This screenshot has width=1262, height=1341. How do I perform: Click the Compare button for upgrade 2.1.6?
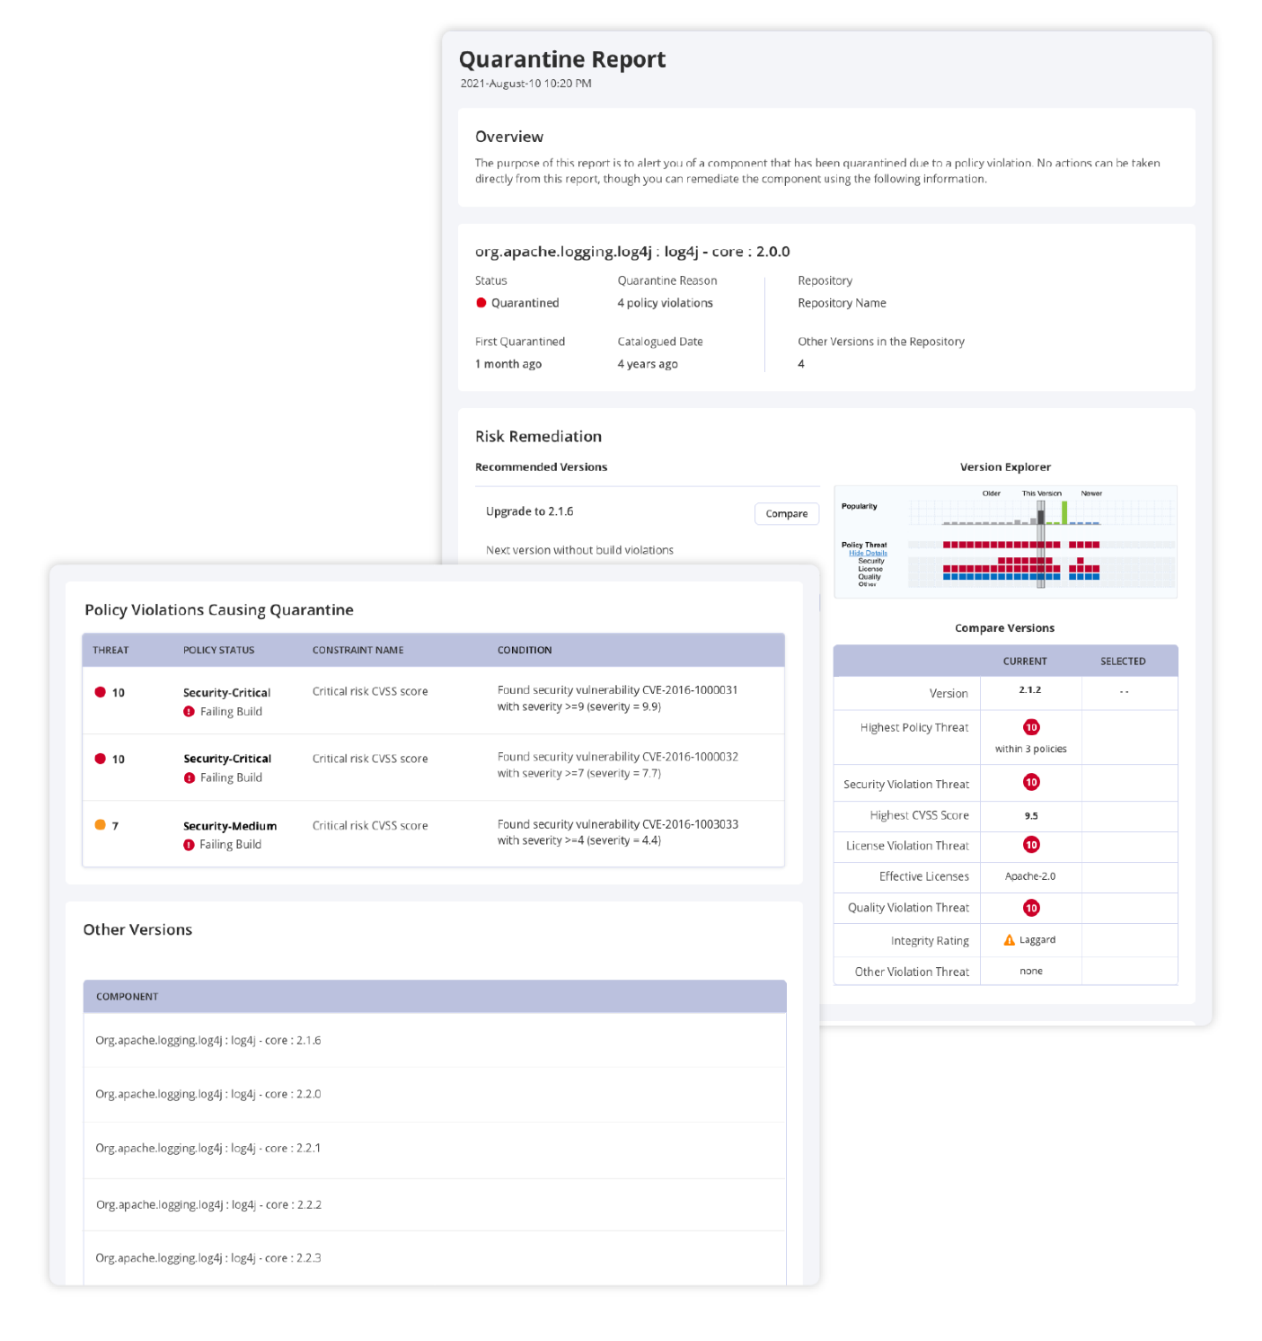pos(786,514)
